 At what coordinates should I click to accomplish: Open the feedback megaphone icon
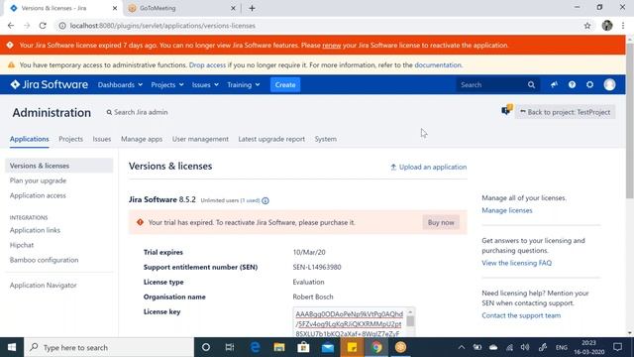(x=554, y=84)
